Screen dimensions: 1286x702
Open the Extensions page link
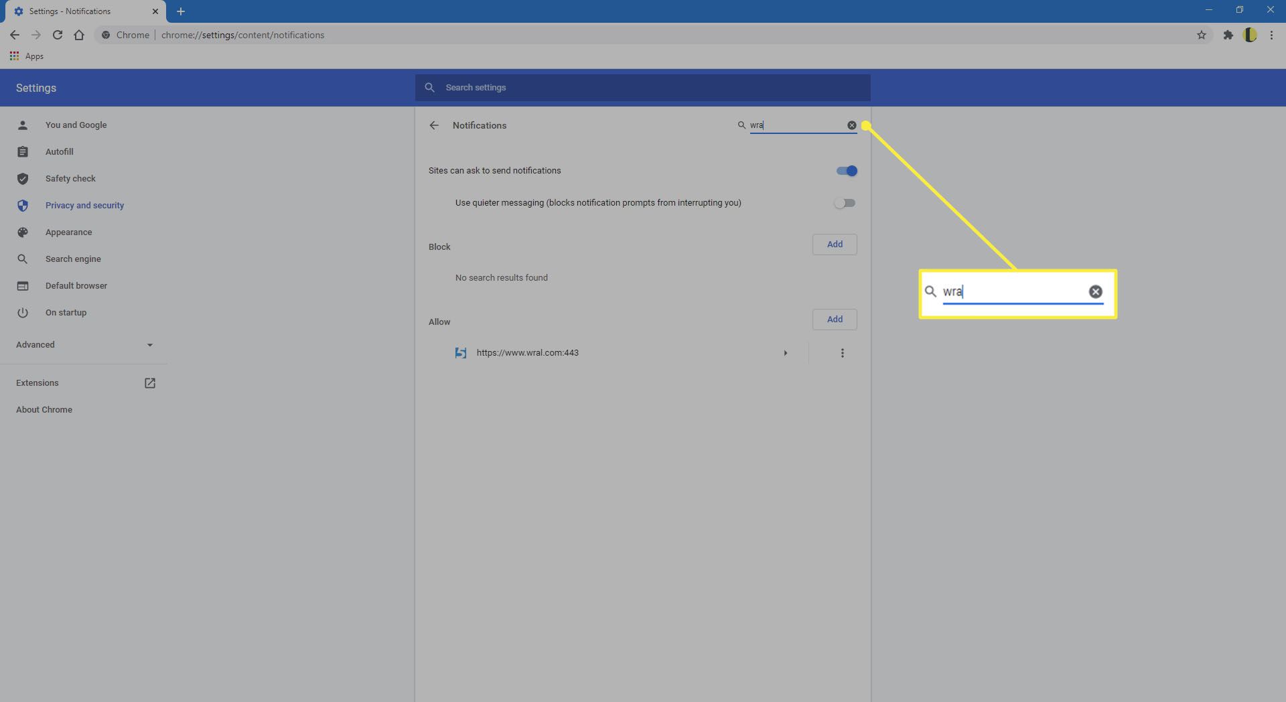[38, 383]
